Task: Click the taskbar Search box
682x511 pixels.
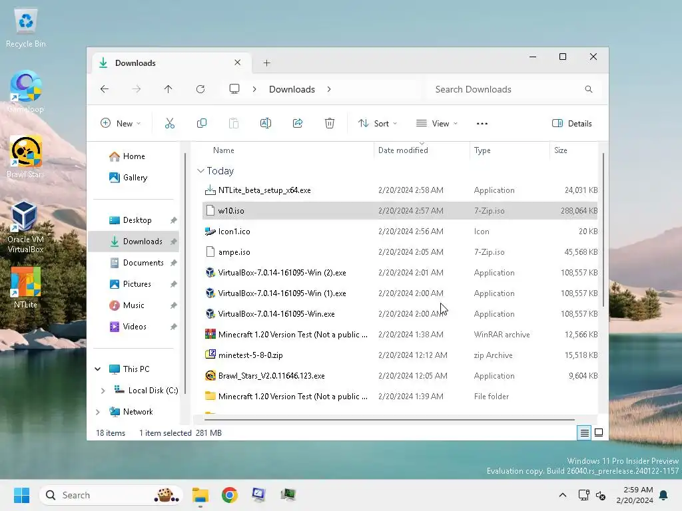Action: coord(111,495)
